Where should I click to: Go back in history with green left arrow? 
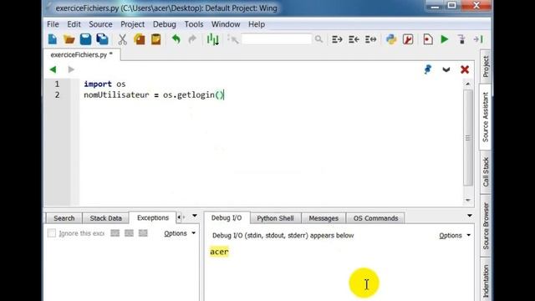pos(53,69)
